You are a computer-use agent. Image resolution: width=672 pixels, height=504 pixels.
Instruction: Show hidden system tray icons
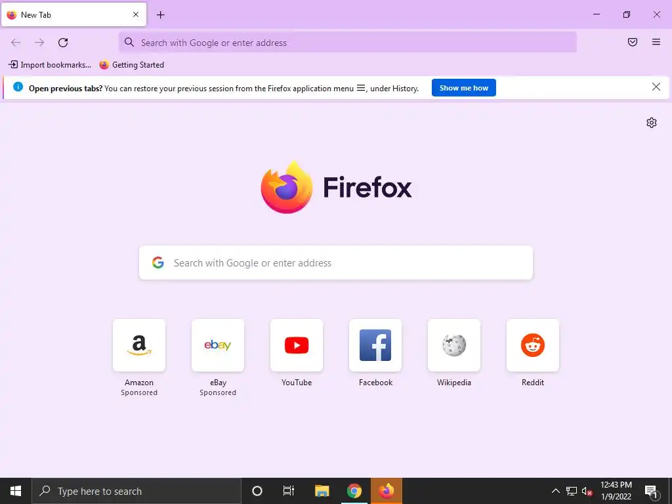(x=555, y=491)
